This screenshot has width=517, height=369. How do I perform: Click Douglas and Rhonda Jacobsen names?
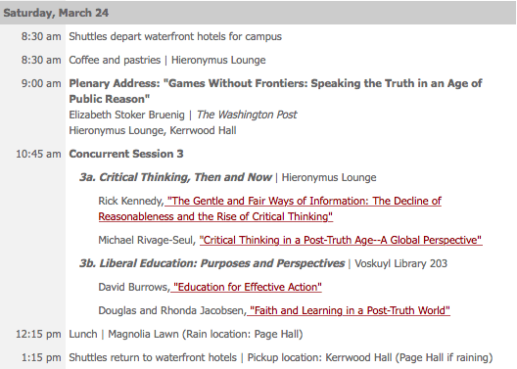(x=171, y=310)
